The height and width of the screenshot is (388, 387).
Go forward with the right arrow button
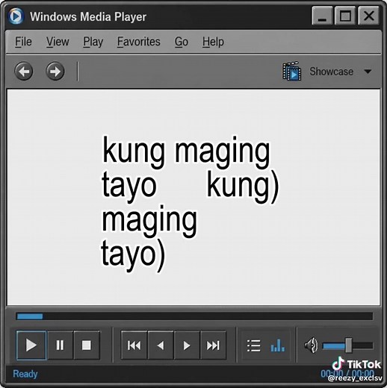pos(55,72)
